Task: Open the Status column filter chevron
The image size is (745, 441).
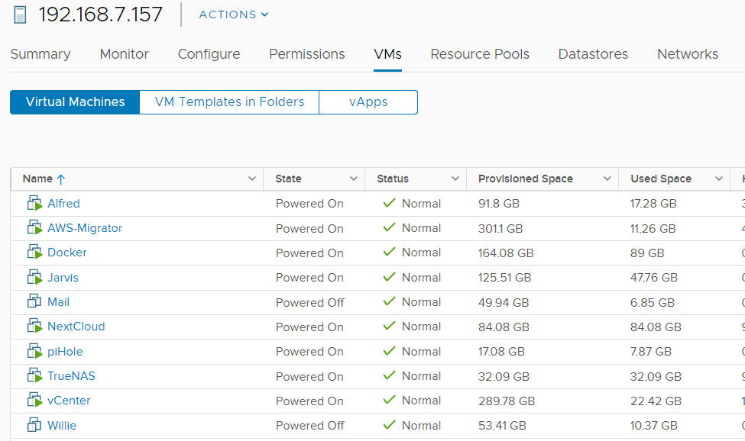Action: coord(455,179)
